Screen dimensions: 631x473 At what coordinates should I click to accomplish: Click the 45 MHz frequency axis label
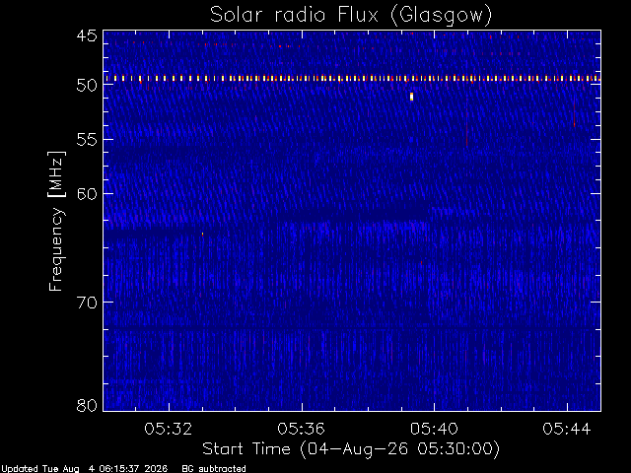[x=87, y=35]
